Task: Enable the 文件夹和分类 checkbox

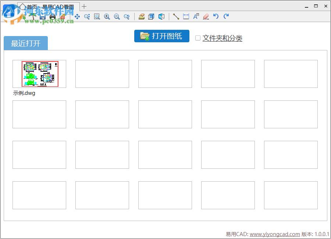Action: coord(197,38)
